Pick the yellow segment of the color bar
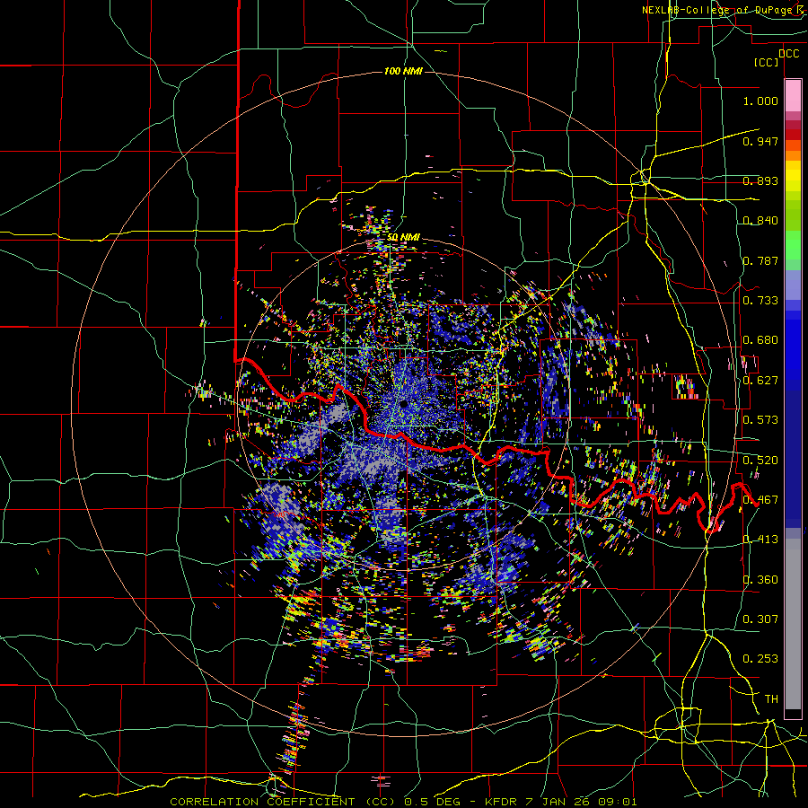The width and height of the screenshot is (808, 808). click(793, 176)
